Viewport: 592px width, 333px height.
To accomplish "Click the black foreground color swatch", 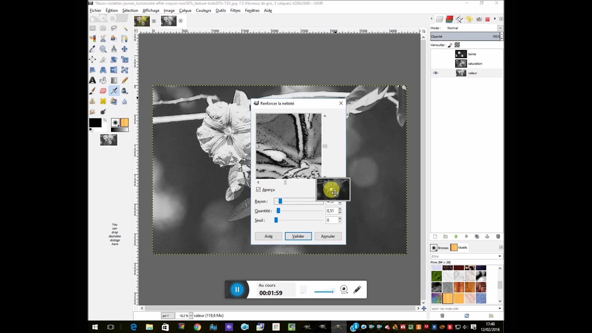I will pos(95,123).
